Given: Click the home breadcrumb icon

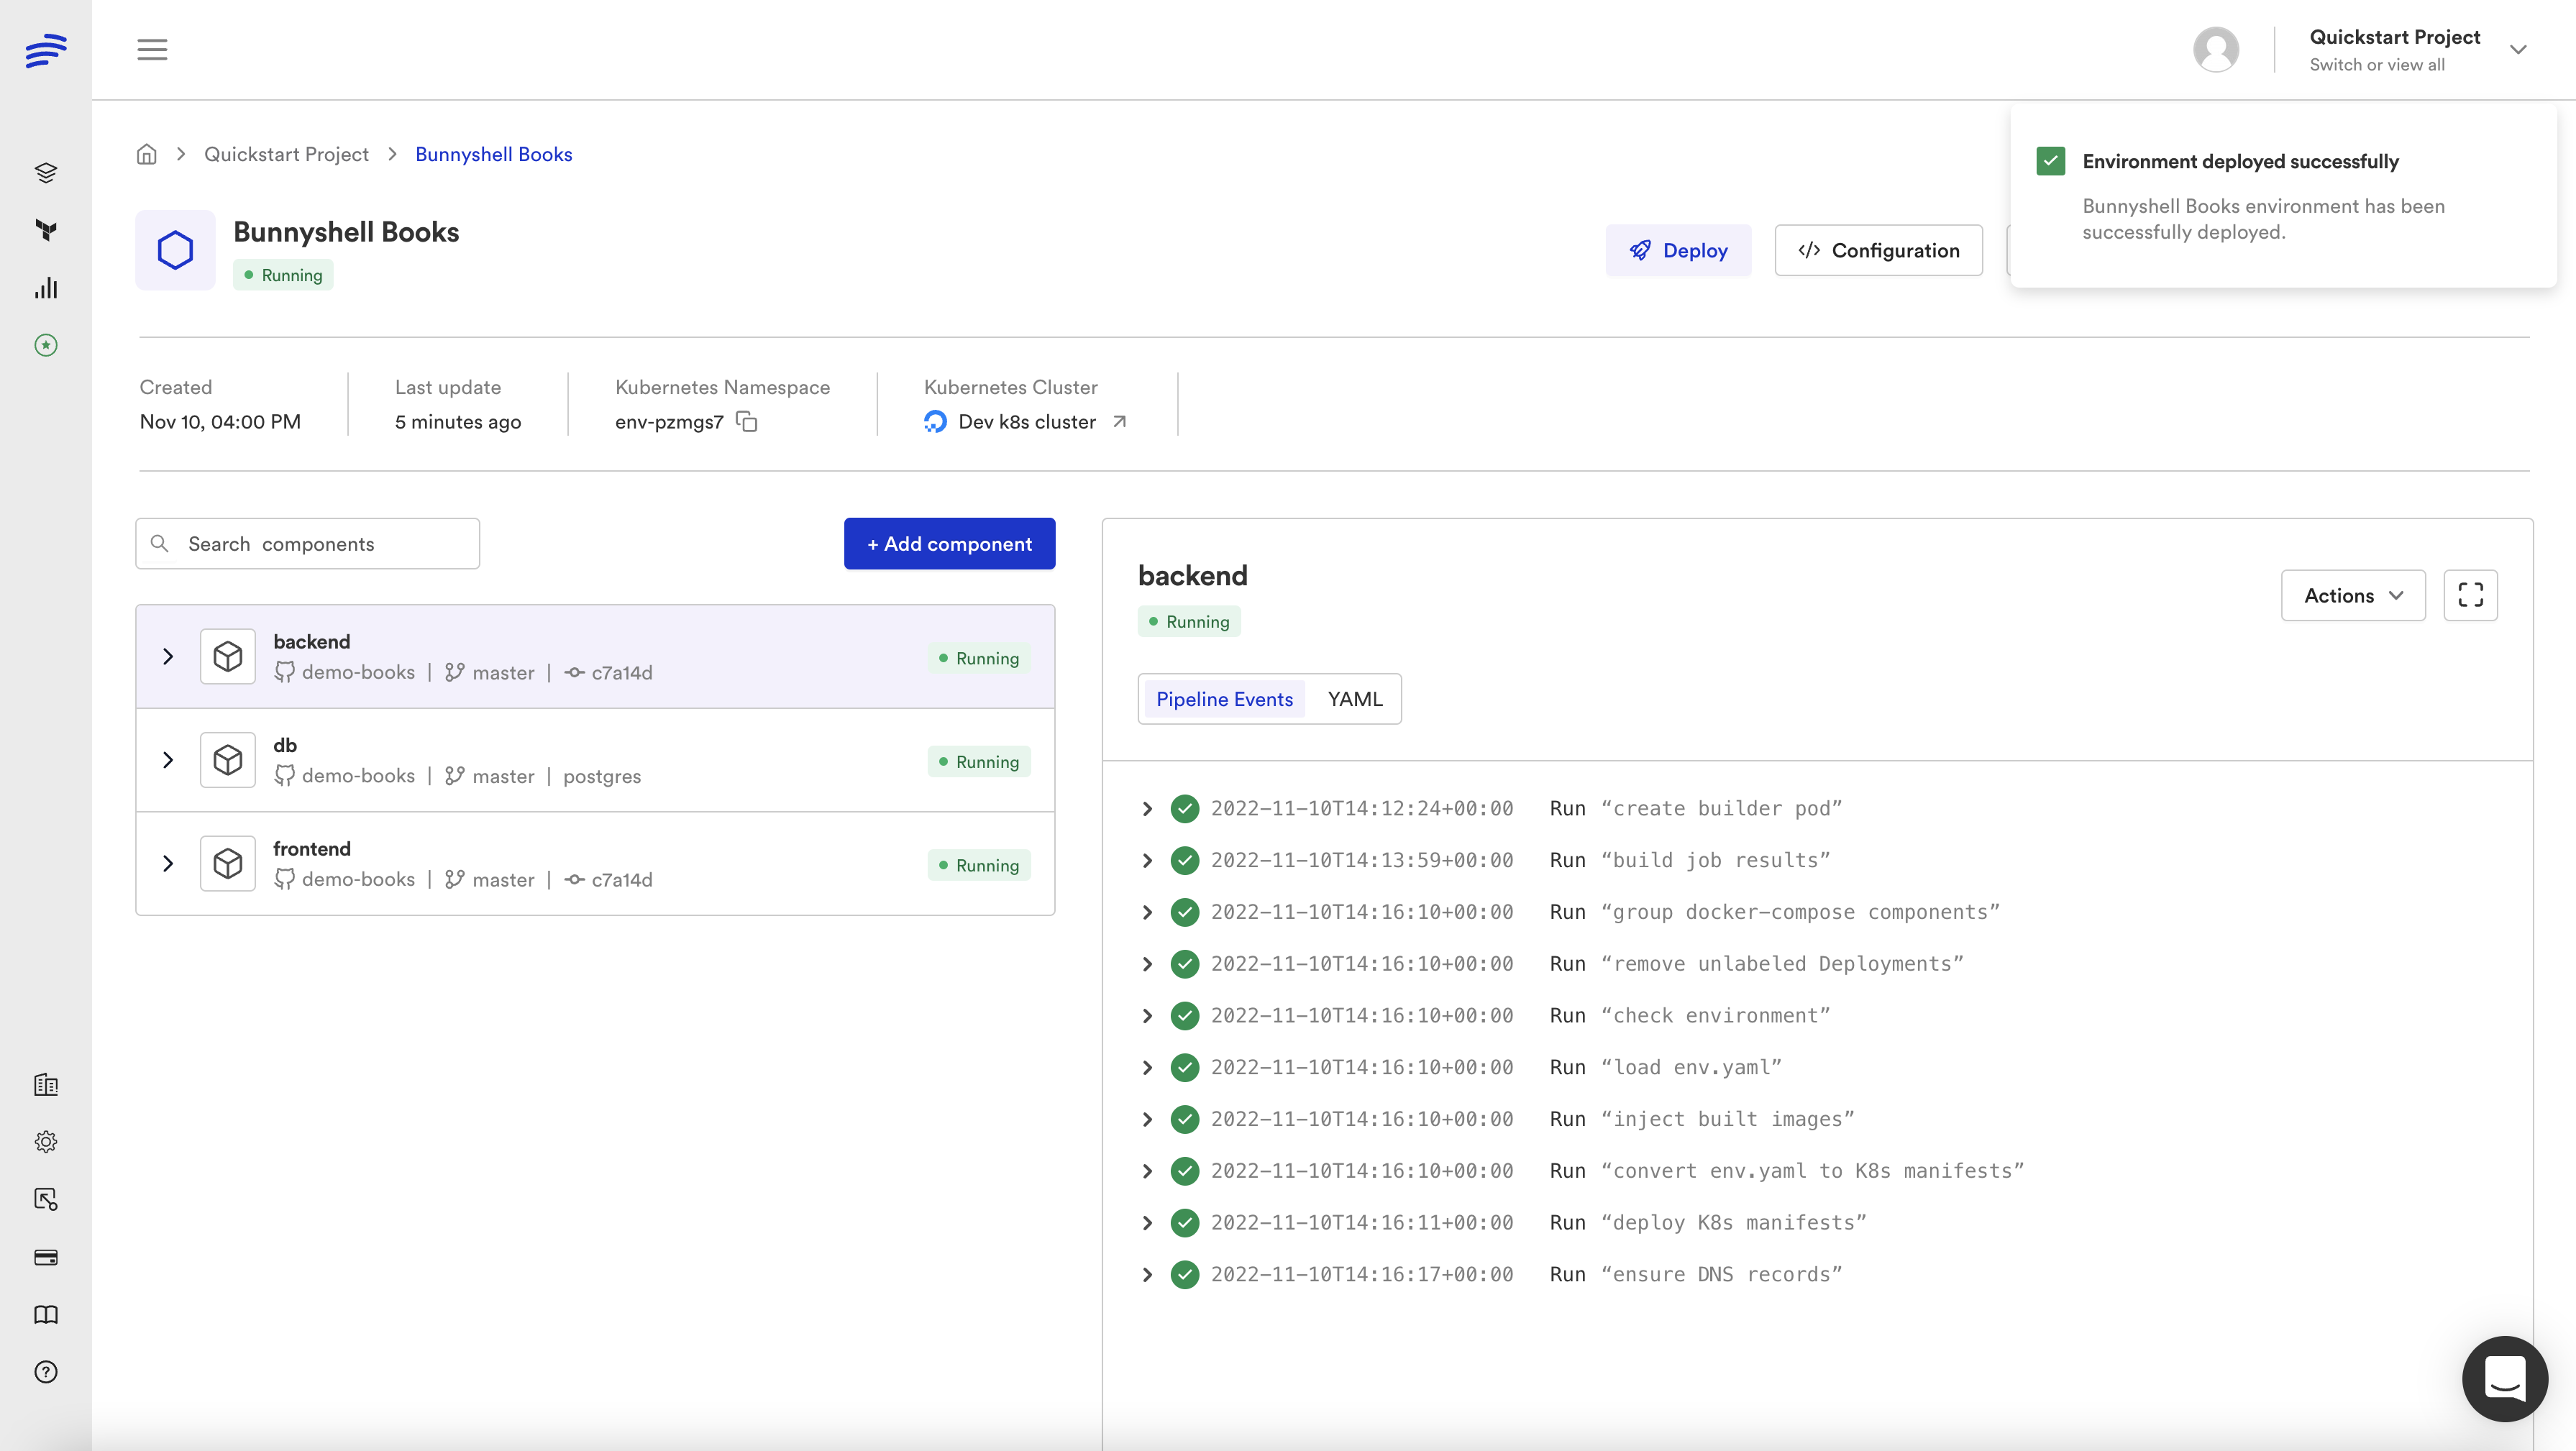Looking at the screenshot, I should pyautogui.click(x=147, y=154).
